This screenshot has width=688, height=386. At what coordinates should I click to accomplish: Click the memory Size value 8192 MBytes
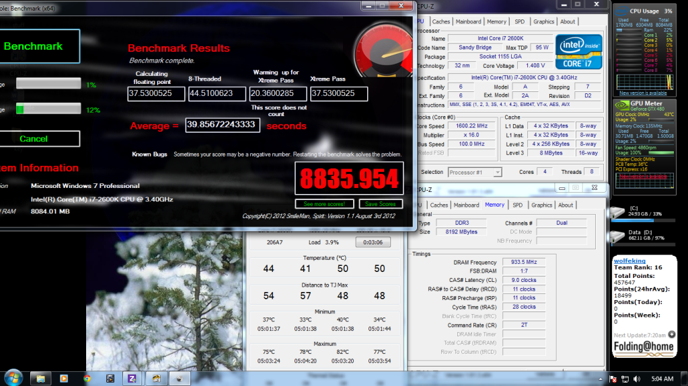[x=461, y=232]
